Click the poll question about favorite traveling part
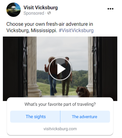 pyautogui.click(x=60, y=104)
